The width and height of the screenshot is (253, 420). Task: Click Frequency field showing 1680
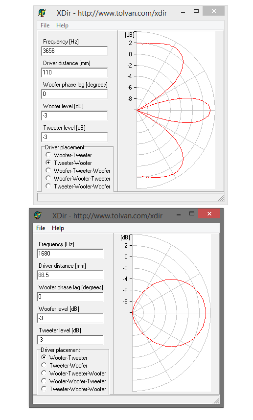coord(70,254)
